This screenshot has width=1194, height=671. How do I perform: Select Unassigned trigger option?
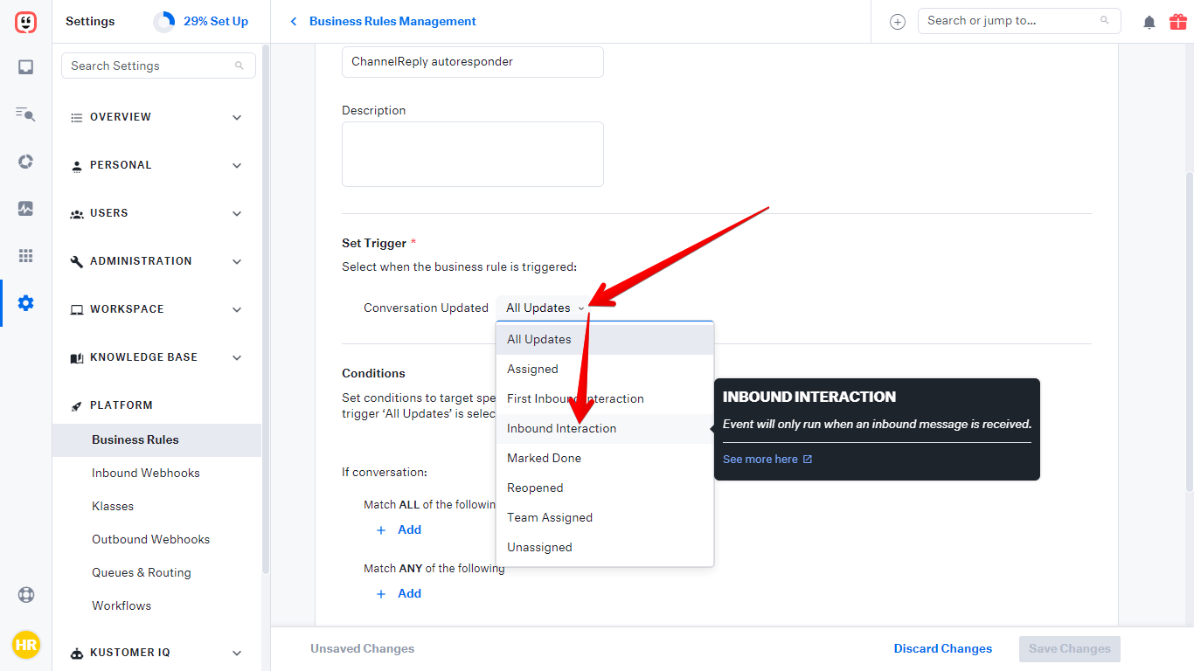coord(605,547)
